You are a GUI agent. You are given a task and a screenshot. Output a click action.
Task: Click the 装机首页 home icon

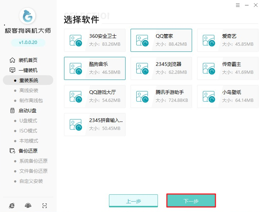(13, 60)
